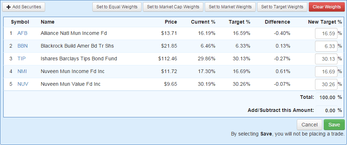347x145 pixels.
Task: Select Nuveen Mun Income Fd Inc name
Action: click(73, 71)
